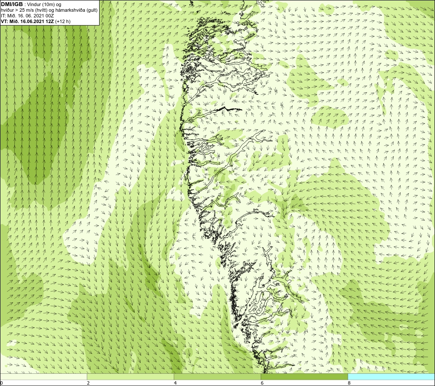Screen dimensions: 435x386
Task: Click the legend tick label '2'
Action: point(88,383)
